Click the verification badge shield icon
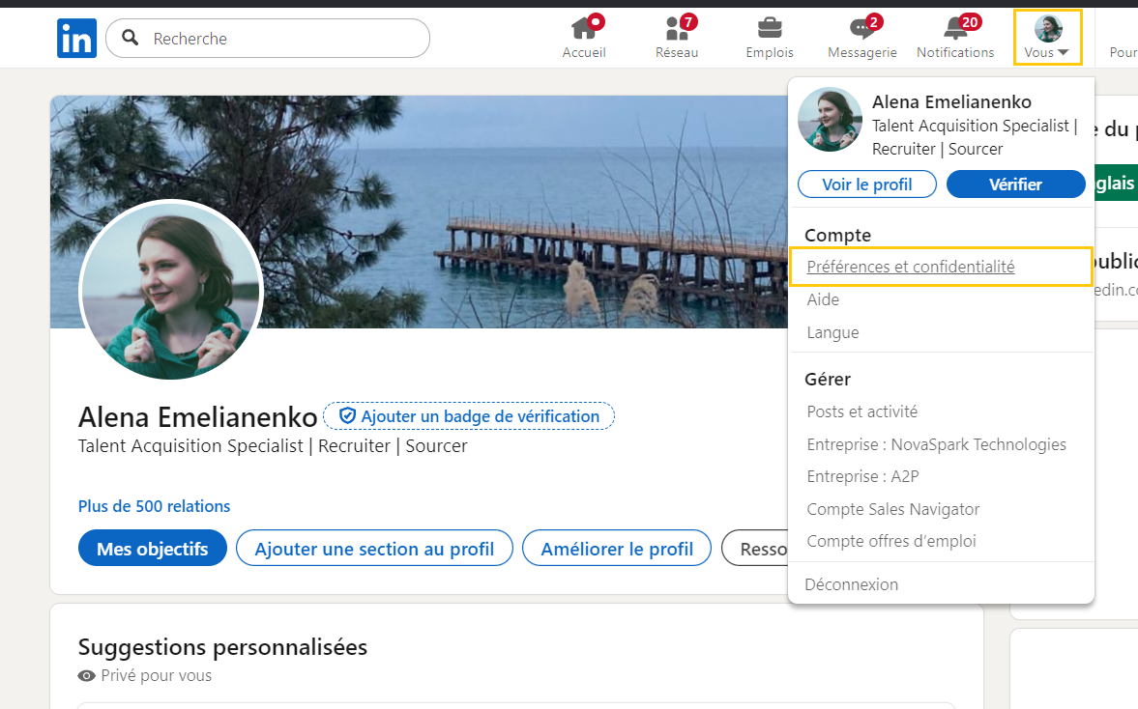The width and height of the screenshot is (1138, 709). coord(348,416)
